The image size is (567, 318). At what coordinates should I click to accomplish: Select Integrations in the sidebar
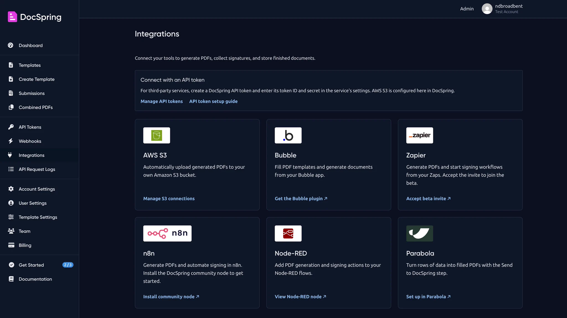[x=39, y=155]
